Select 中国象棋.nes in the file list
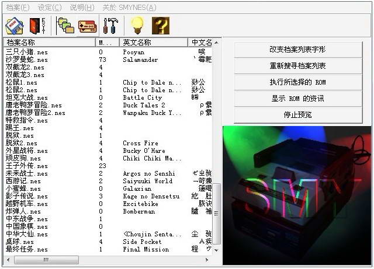 click(27, 226)
